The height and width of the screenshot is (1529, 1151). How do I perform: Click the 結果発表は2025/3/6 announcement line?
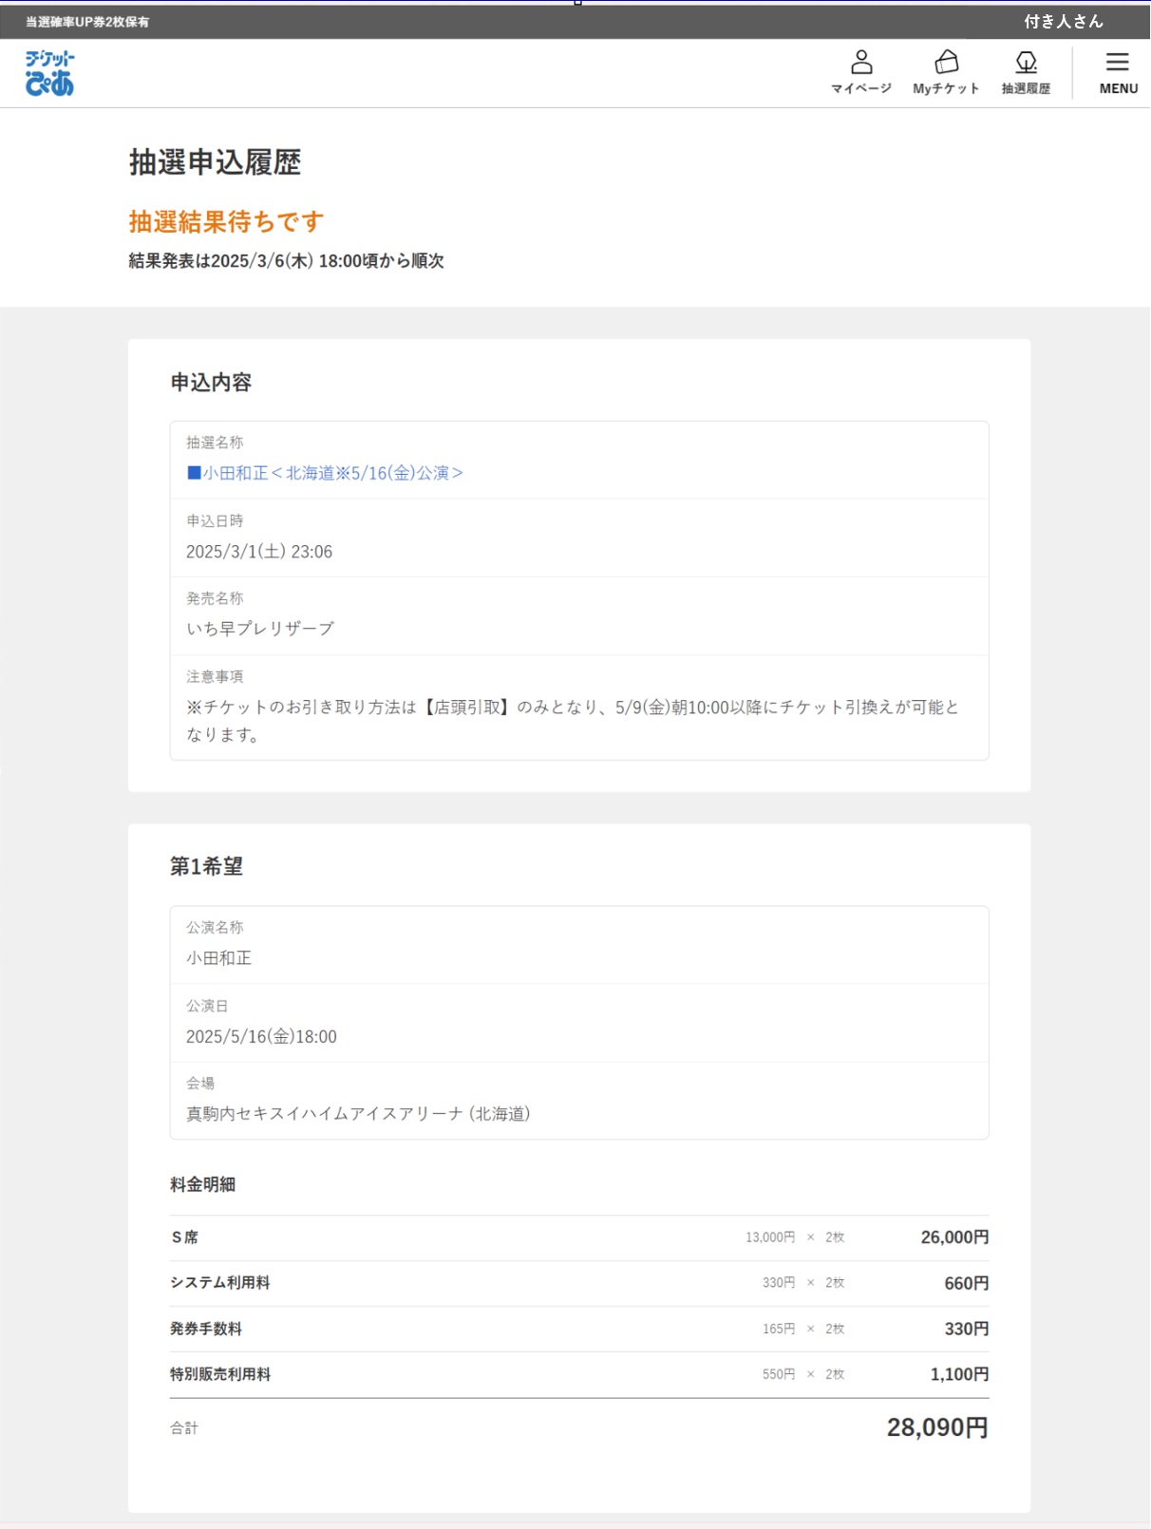click(287, 261)
